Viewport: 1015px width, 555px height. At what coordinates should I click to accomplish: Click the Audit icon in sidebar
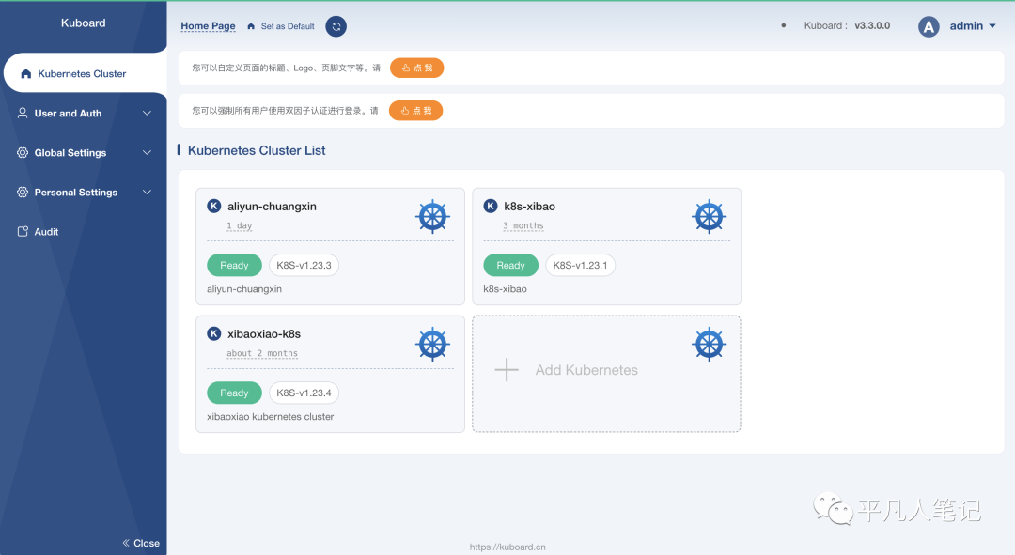pyautogui.click(x=23, y=232)
